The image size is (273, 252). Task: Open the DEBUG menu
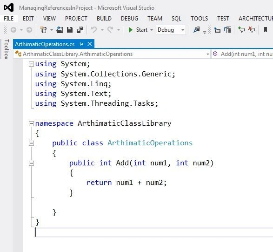click(130, 19)
